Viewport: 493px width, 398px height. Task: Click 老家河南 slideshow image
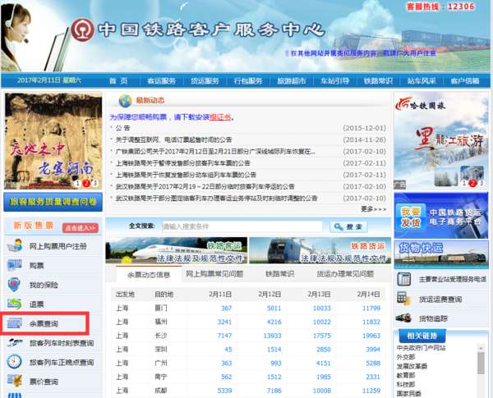[x=53, y=140]
